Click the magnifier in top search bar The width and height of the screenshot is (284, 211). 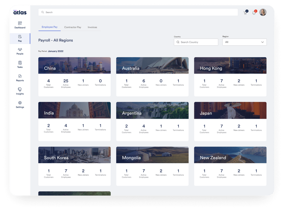43,12
